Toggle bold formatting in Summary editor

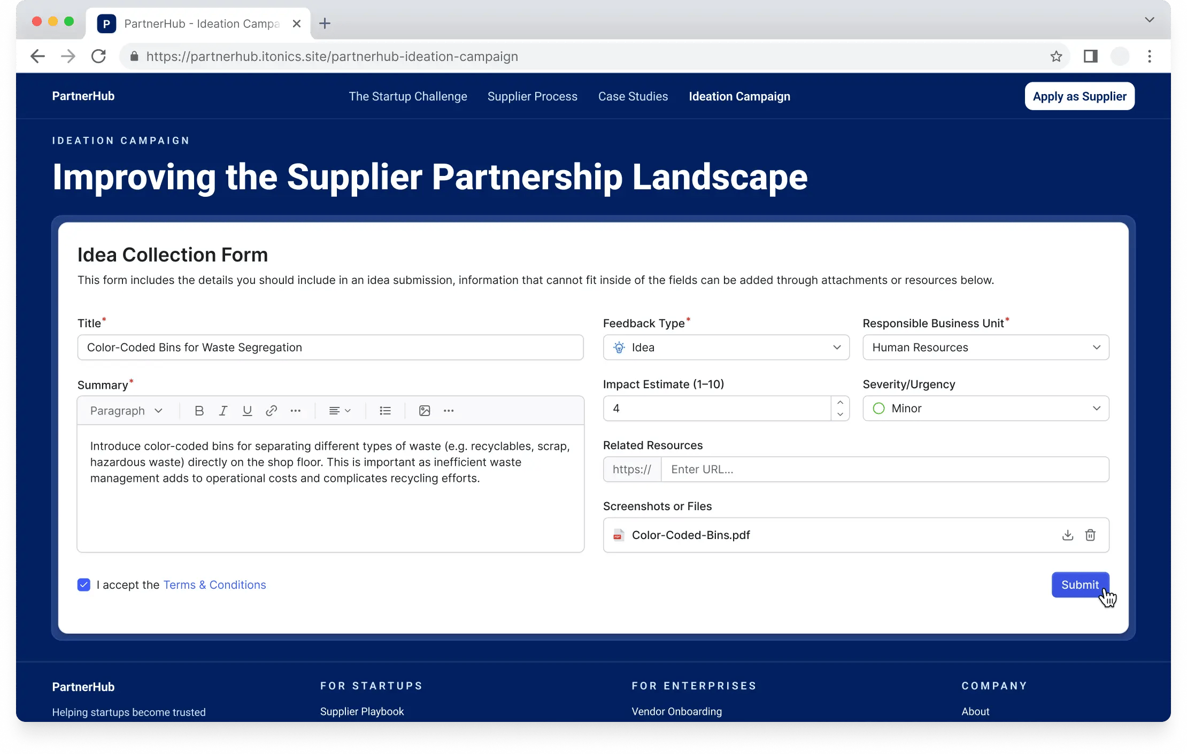point(199,411)
